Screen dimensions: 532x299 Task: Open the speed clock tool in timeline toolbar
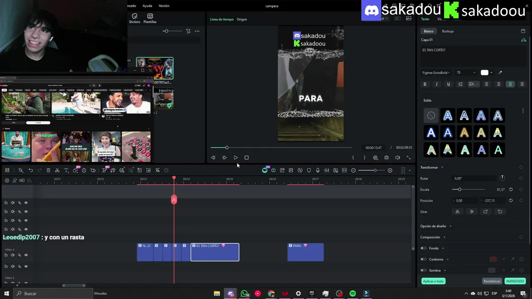(84, 170)
